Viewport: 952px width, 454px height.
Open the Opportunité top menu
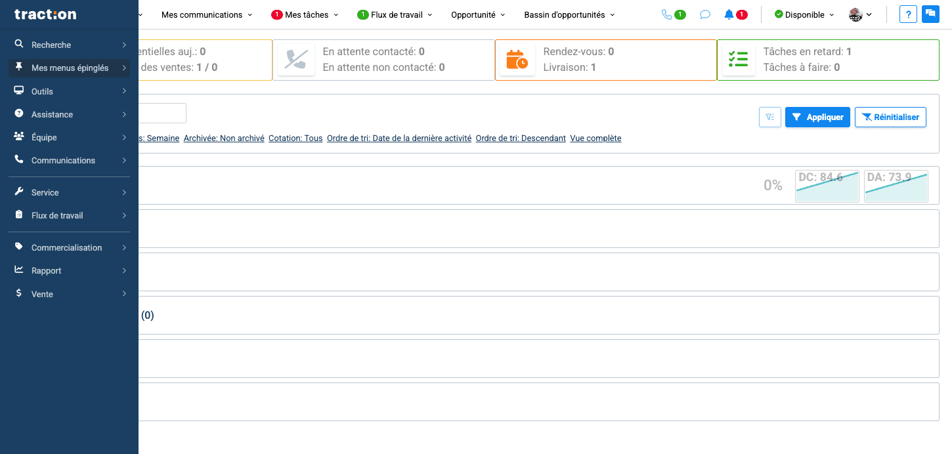(478, 14)
